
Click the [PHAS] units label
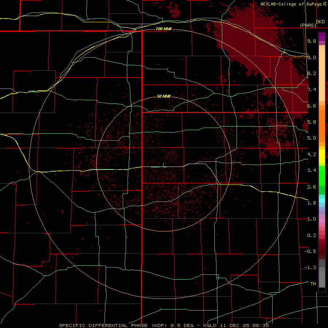pos(308,25)
